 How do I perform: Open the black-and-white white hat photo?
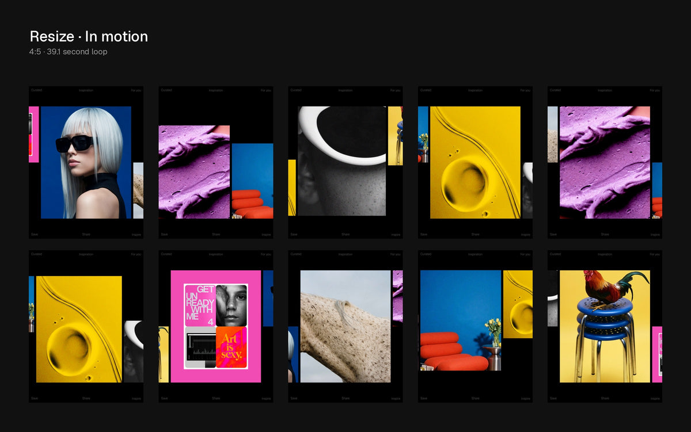341,161
